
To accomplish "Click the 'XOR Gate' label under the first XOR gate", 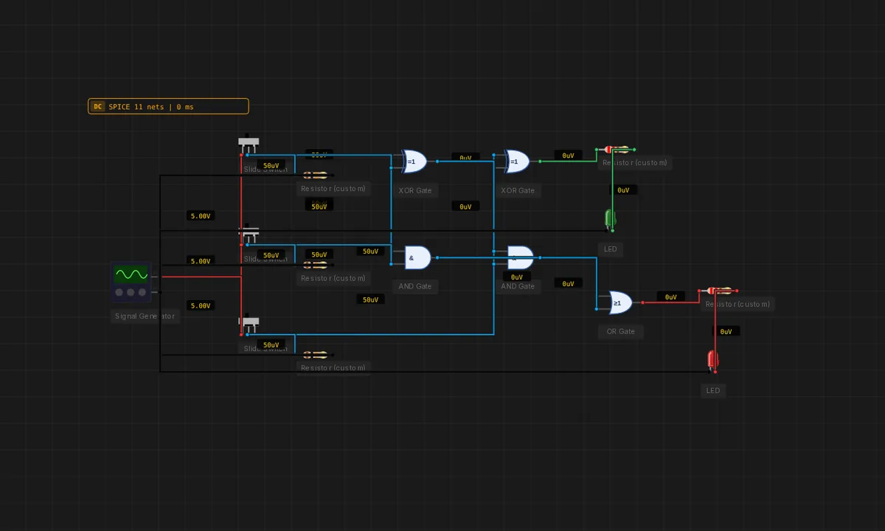I will [414, 190].
